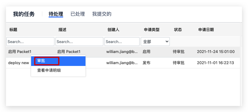
Task: Click the 我的任务 heading
Action: click(x=24, y=14)
